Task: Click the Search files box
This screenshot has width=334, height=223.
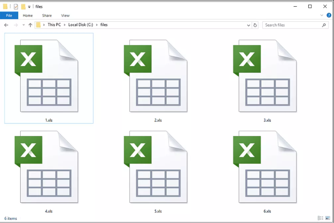Action: coord(295,25)
